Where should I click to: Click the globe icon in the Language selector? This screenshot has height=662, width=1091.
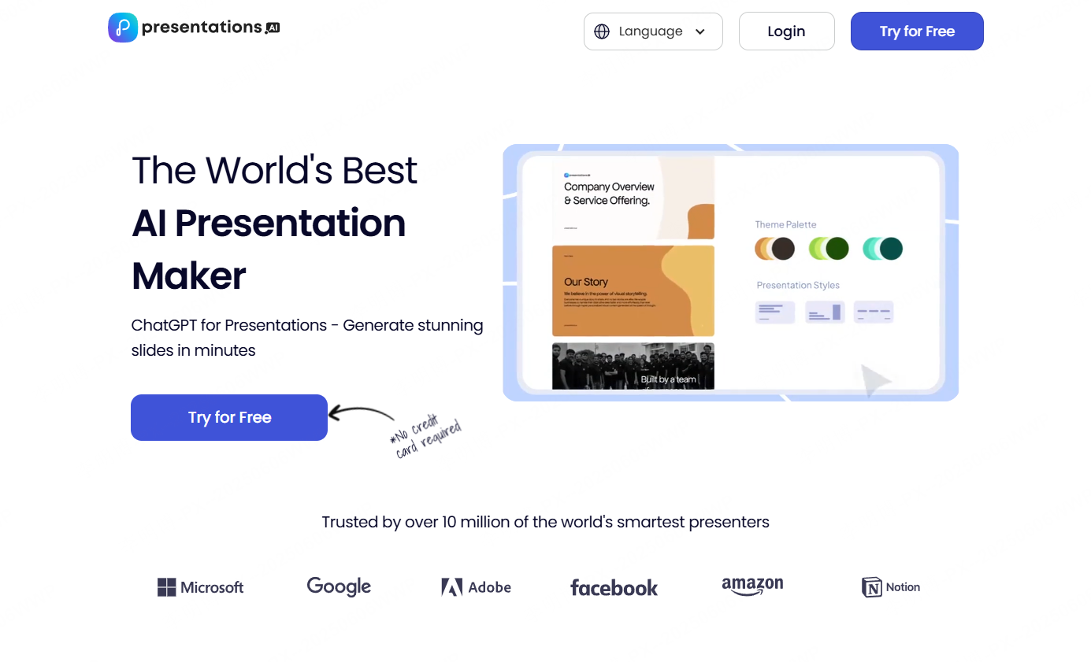tap(602, 31)
